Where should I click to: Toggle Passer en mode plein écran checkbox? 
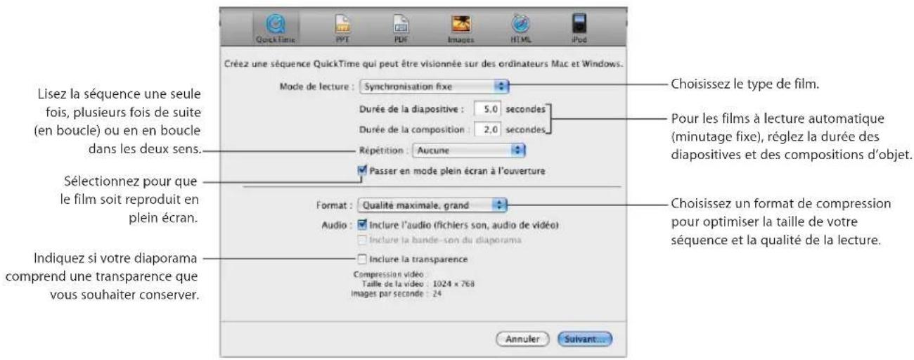click(362, 170)
